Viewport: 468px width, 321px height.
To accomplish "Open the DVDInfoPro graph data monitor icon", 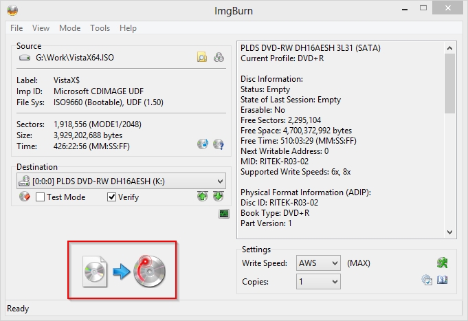I will (224, 214).
